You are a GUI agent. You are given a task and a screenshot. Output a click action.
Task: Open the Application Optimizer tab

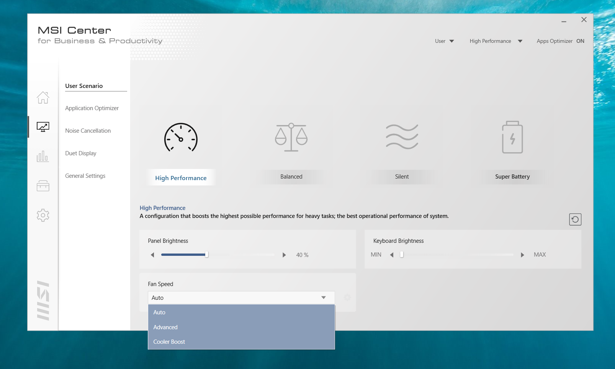(x=92, y=108)
